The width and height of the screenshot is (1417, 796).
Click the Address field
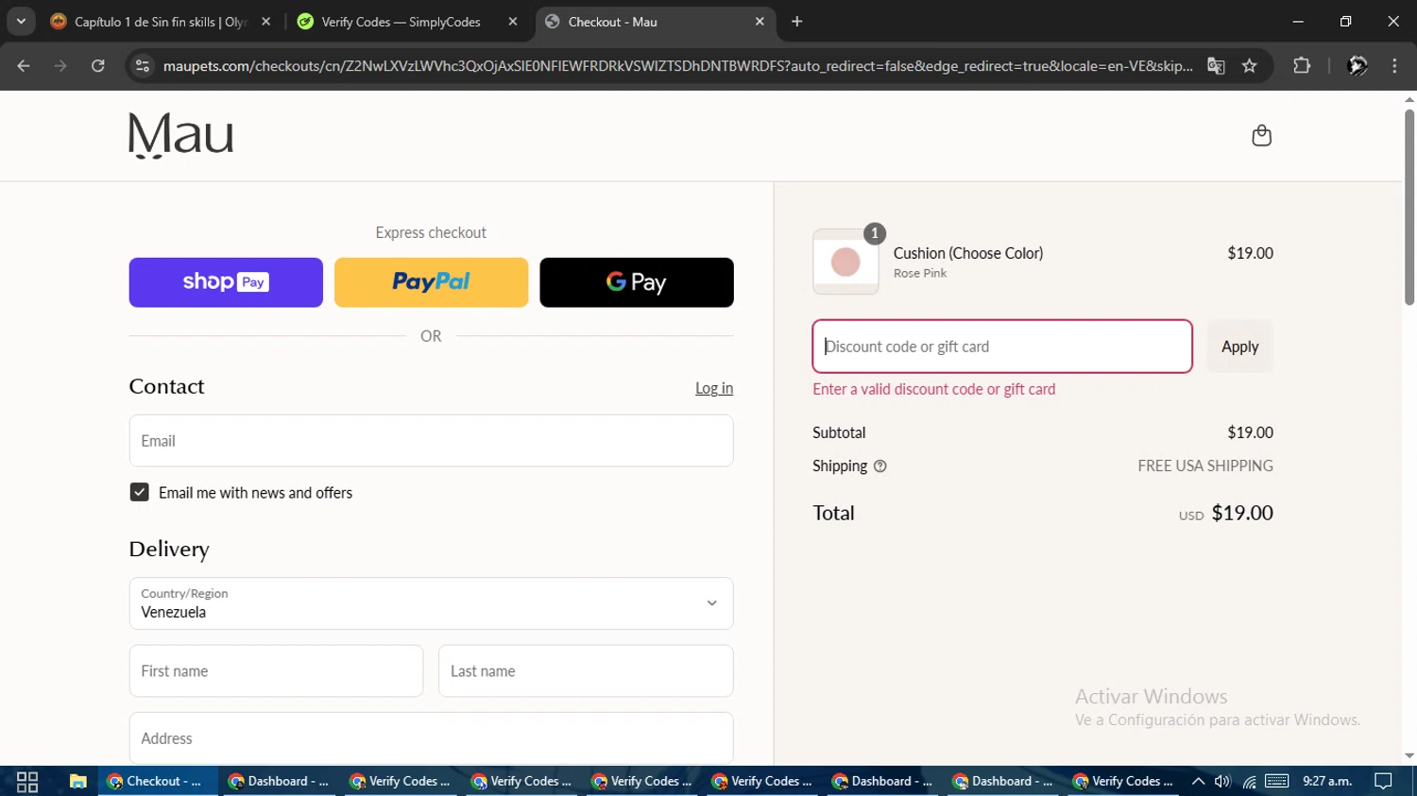(431, 738)
